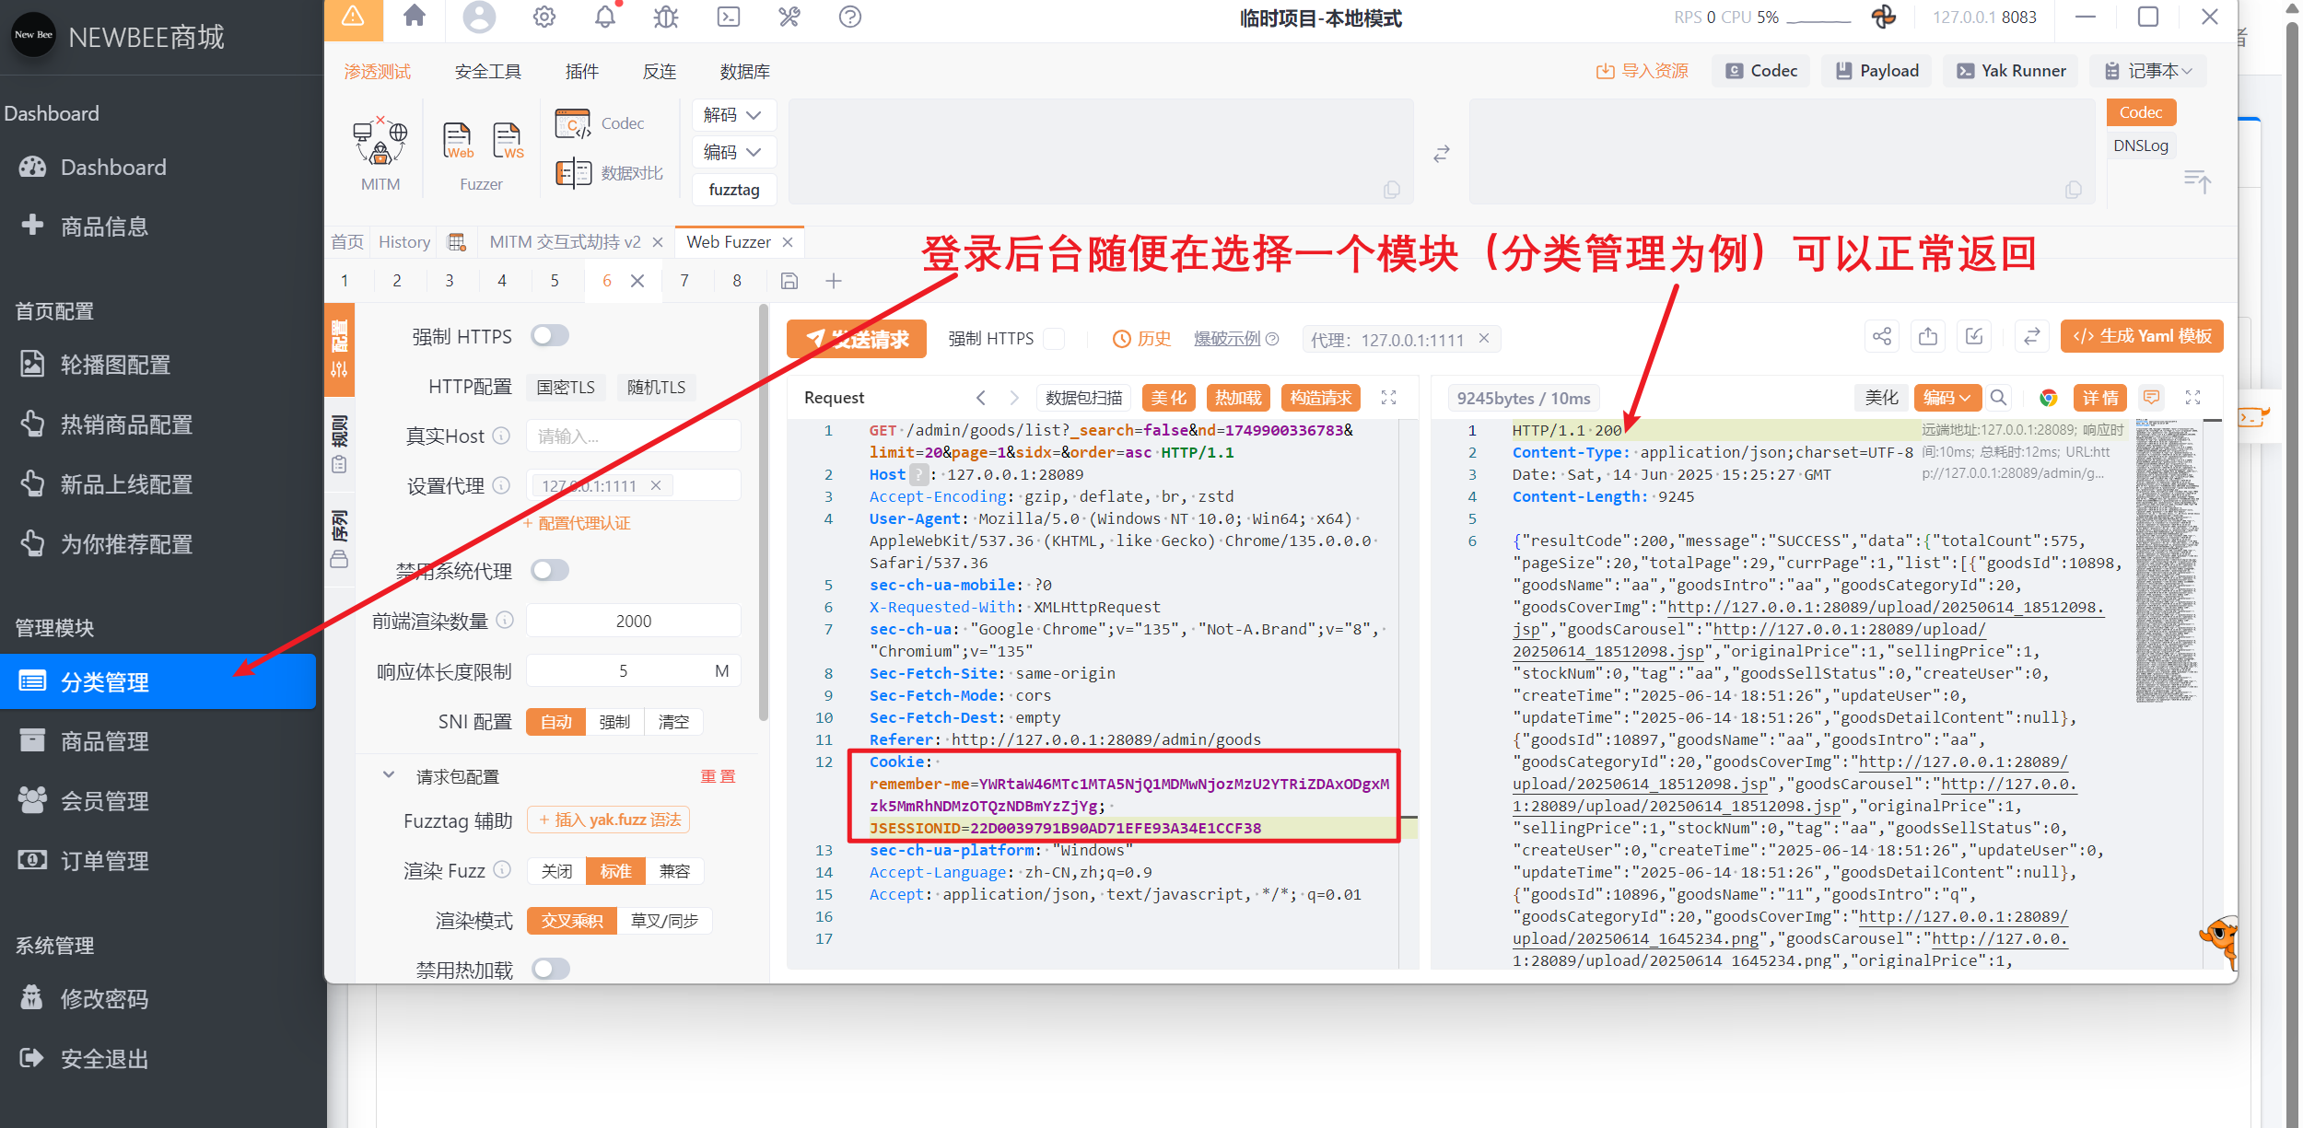Screen dimensions: 2303x1128
Task: Click the search icon in response panel
Action: 1998,398
